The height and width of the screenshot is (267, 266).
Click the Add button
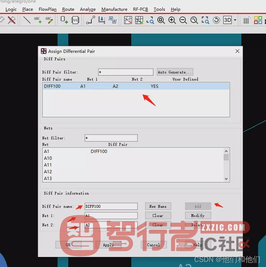click(198, 206)
